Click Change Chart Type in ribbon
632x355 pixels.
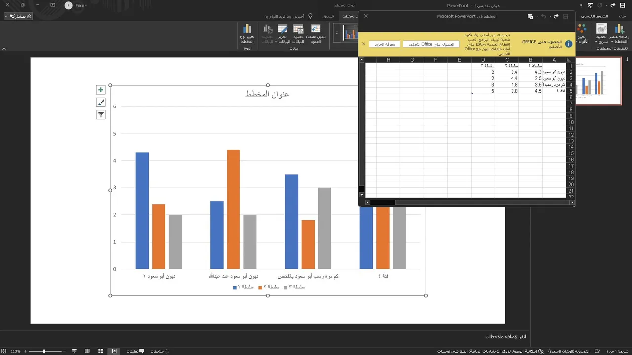click(x=247, y=34)
